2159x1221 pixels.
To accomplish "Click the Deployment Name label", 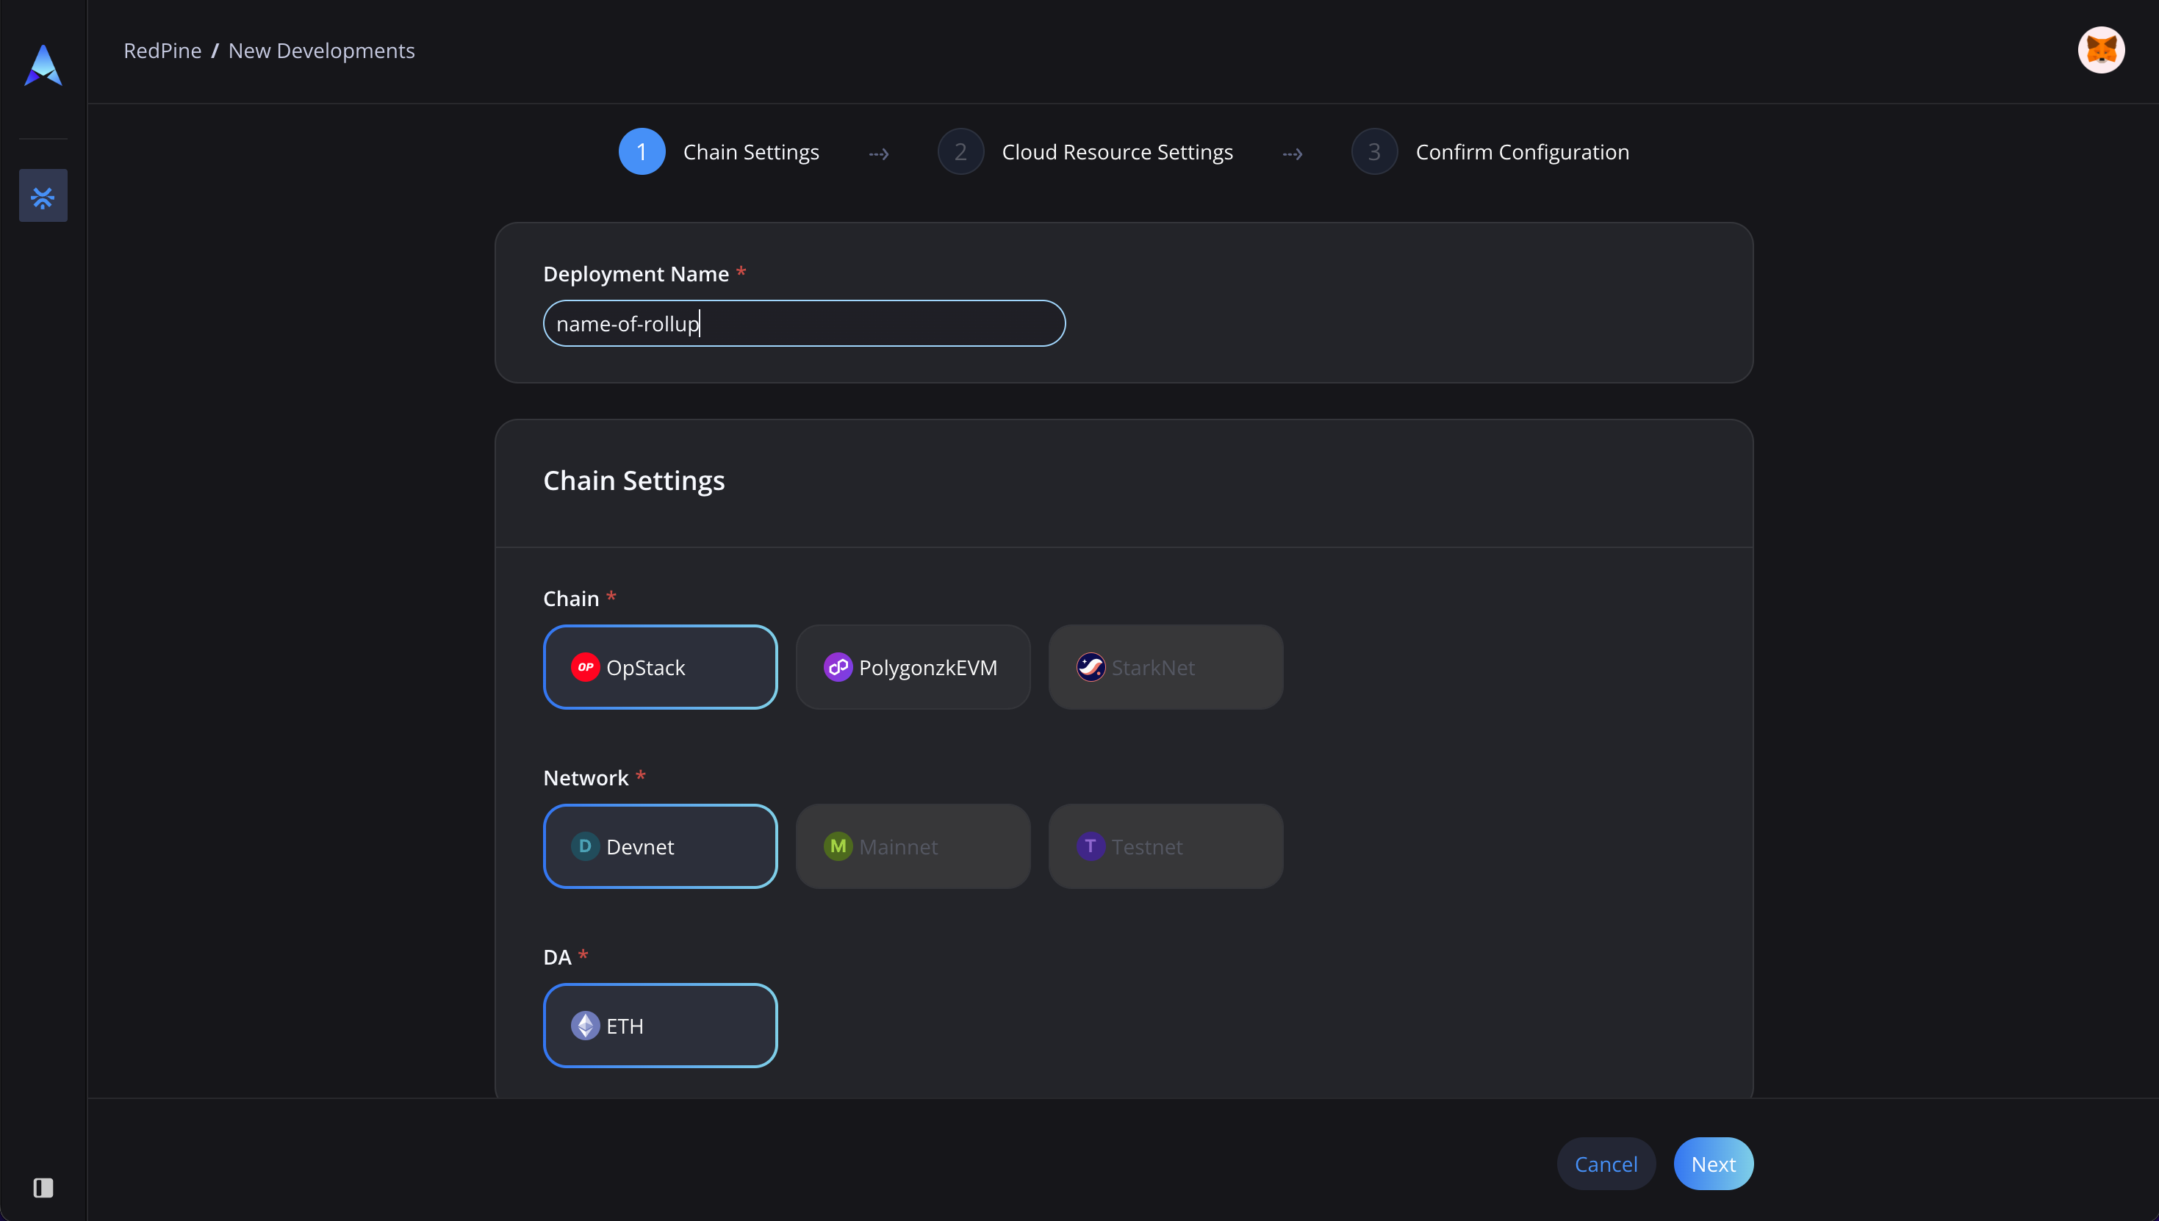I will (636, 274).
